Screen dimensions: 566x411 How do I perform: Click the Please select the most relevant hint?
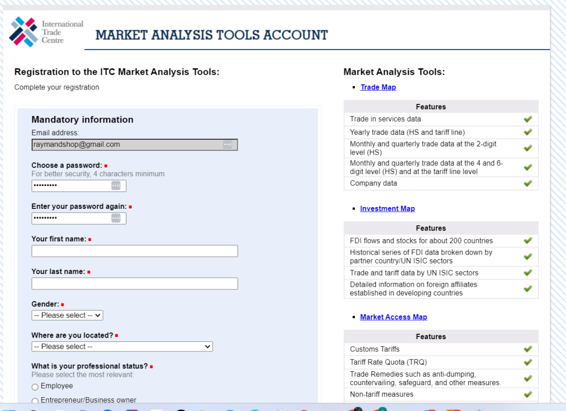pos(83,375)
